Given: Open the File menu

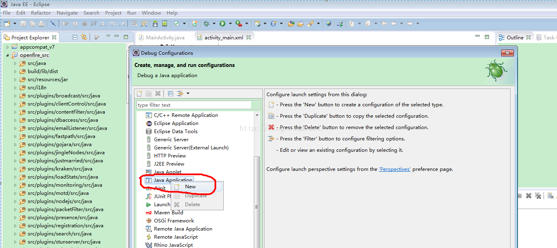Looking at the screenshot, I should coord(7,13).
